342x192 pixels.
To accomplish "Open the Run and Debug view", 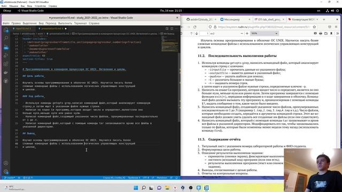I will (x=6, y=55).
